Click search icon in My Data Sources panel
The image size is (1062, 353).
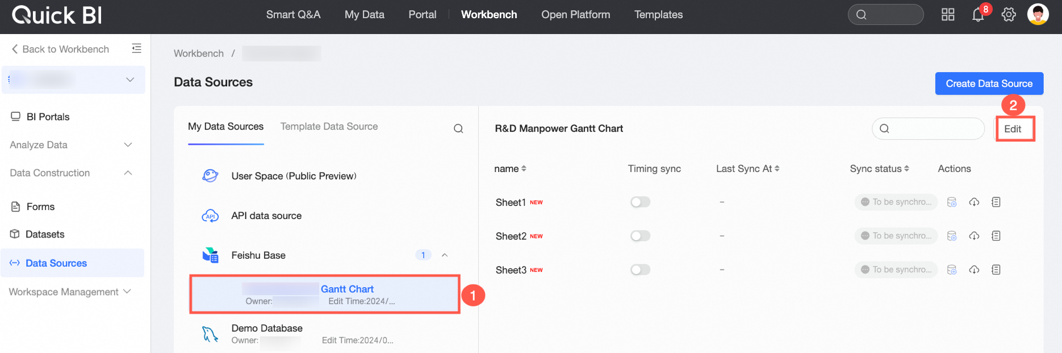point(458,129)
